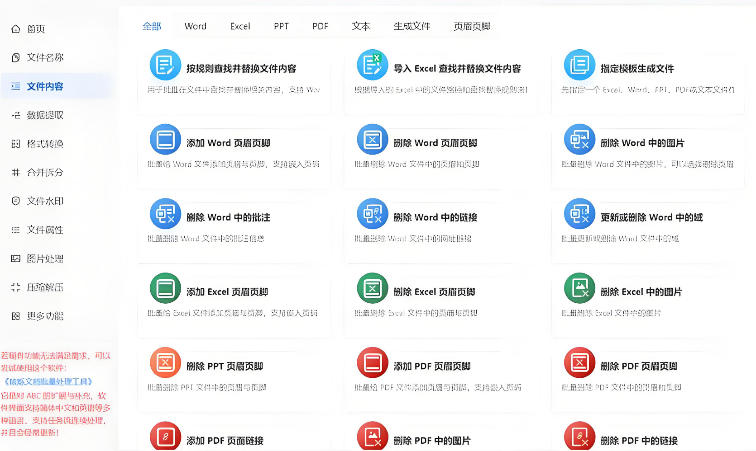Open the blue batch tool link in sidebar notice
Viewport: 756px width, 451px height.
point(48,382)
